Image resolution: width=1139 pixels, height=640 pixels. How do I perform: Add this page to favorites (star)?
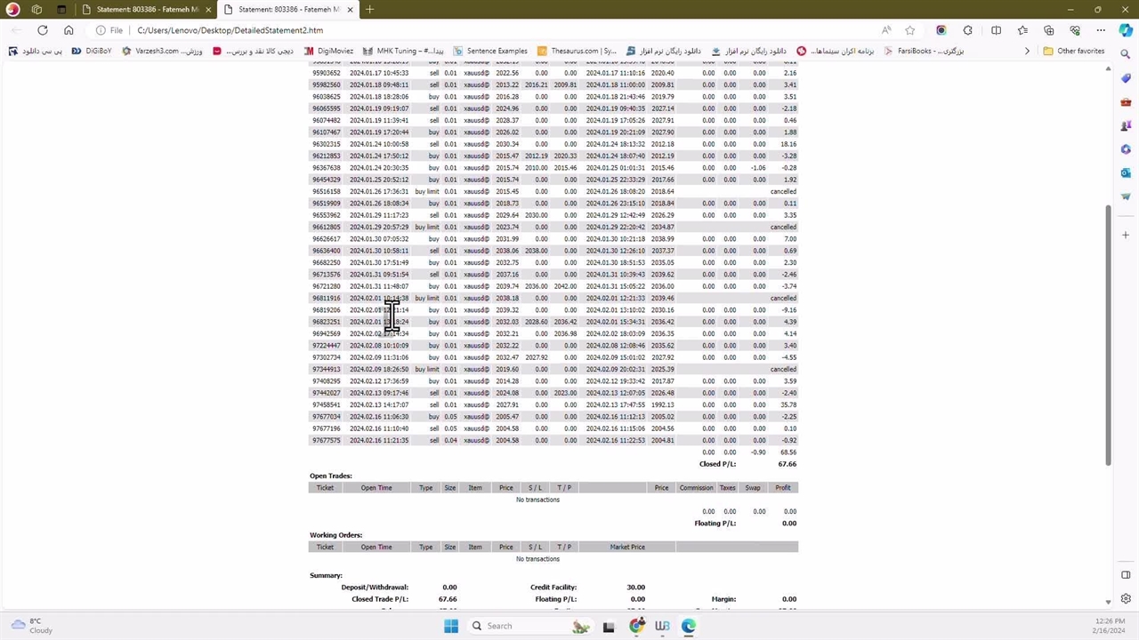910,30
